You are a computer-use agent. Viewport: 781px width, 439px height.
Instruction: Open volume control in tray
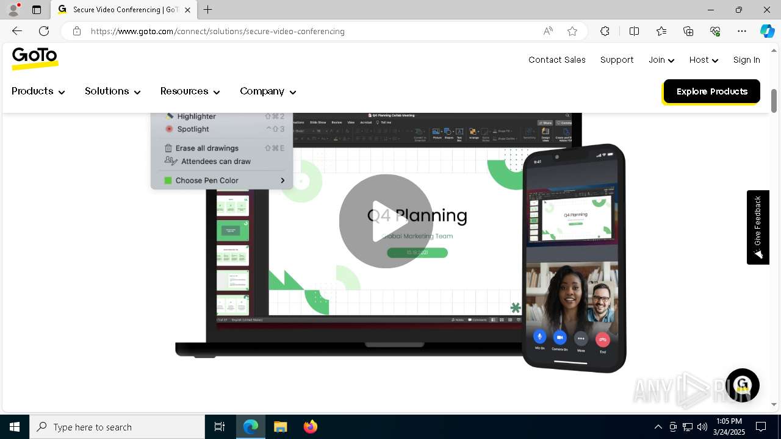pos(702,427)
